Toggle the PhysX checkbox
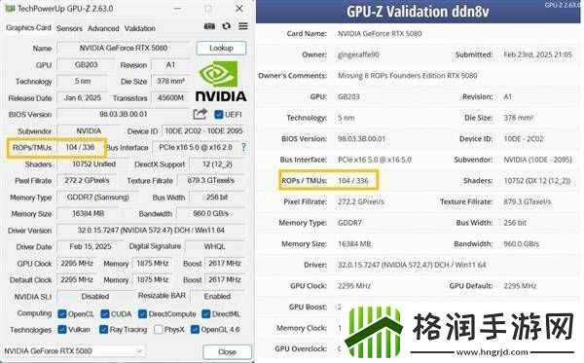The image size is (584, 363). pos(158,330)
